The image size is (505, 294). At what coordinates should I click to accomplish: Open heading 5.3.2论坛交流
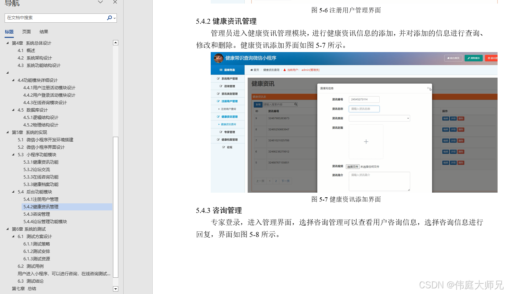point(36,170)
